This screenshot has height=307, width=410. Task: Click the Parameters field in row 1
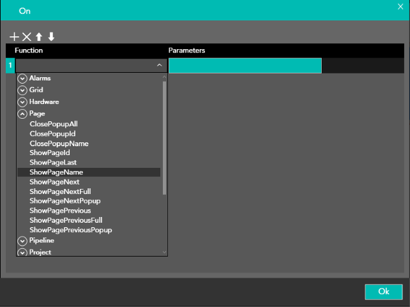[x=245, y=65]
